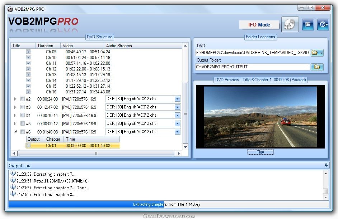Click DVD Structure scroll right arrow
This screenshot has width=338, height=219.
tap(179, 153)
